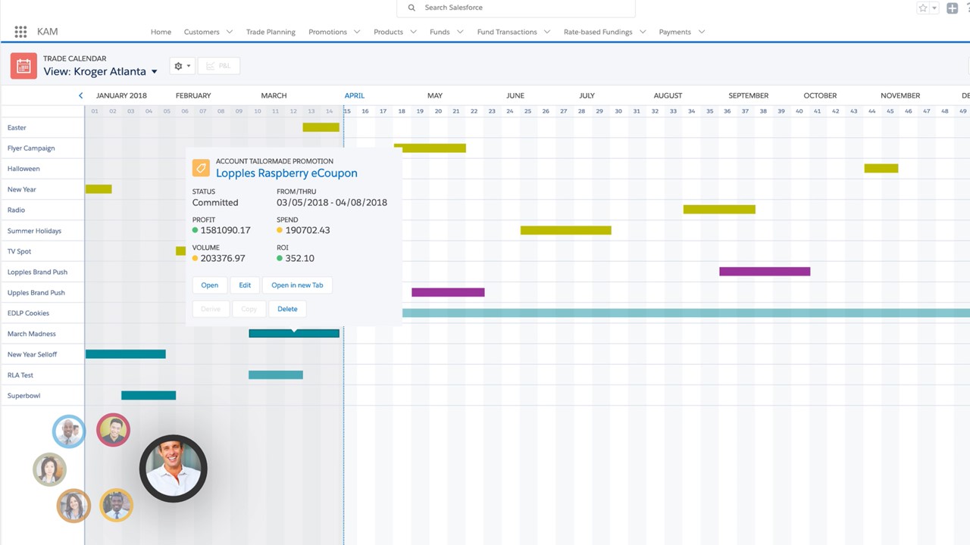Viewport: 970px width, 545px height.
Task: Click the KAM app name
Action: click(47, 32)
